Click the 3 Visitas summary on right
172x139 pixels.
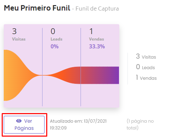coord(146,56)
